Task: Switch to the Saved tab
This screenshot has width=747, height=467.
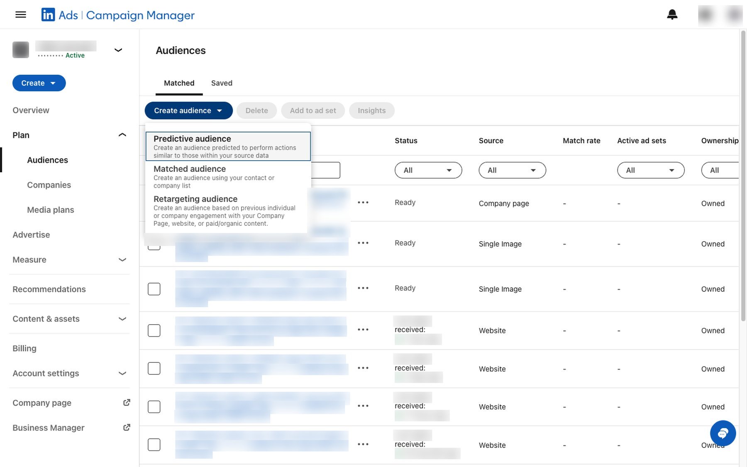Action: pos(222,83)
